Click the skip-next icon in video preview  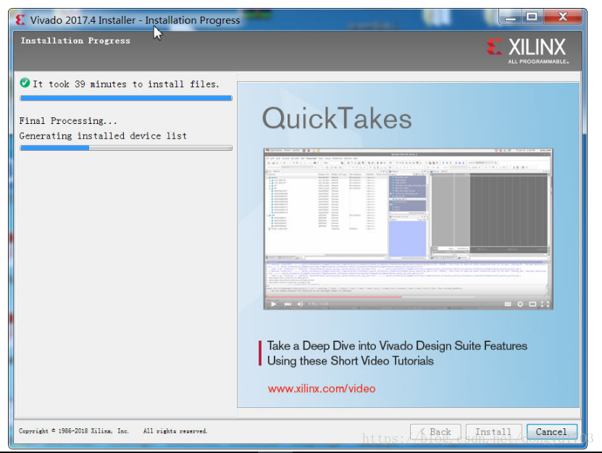point(288,304)
